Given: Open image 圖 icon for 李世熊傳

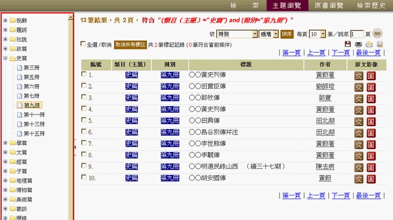Looking at the screenshot, I should pos(371,145).
